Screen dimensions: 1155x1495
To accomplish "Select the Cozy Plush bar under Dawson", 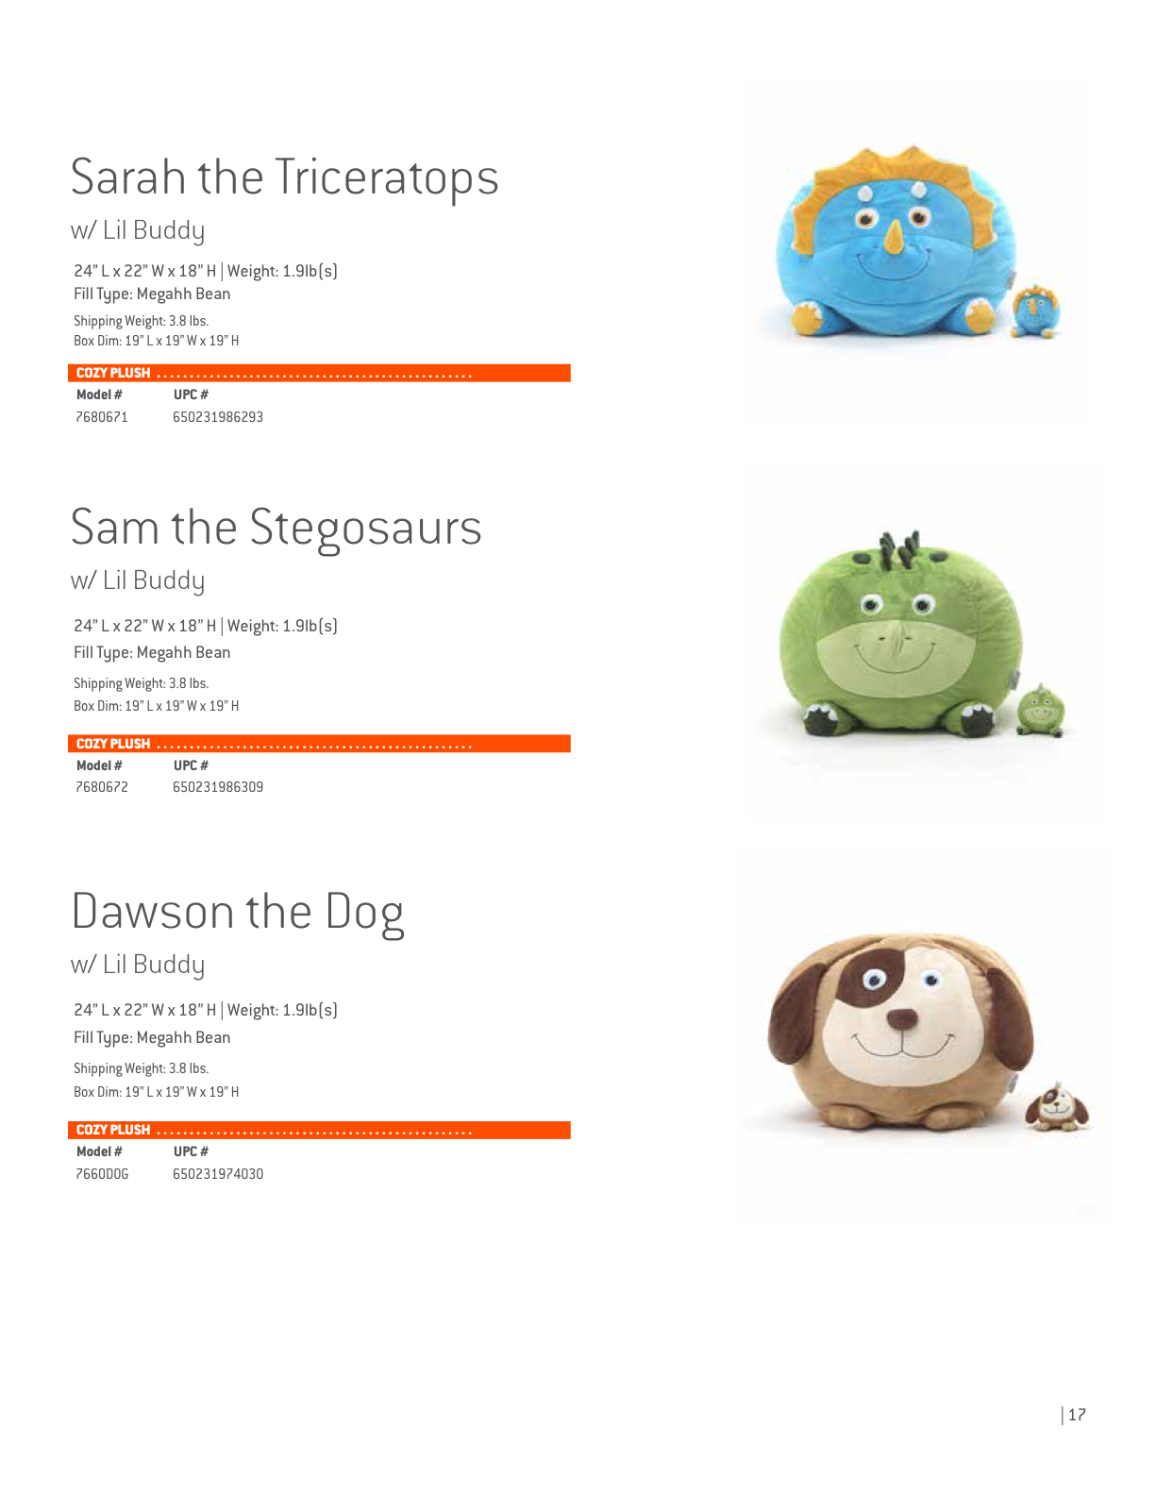I will point(319,1130).
